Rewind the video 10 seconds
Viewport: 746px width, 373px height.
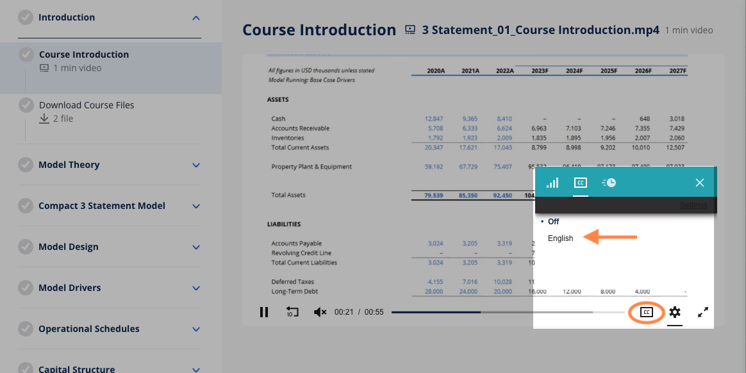[x=292, y=312]
